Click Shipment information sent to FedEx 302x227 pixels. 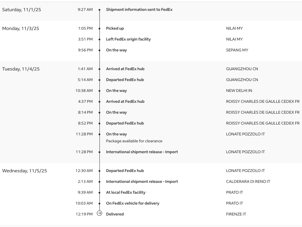[139, 10]
